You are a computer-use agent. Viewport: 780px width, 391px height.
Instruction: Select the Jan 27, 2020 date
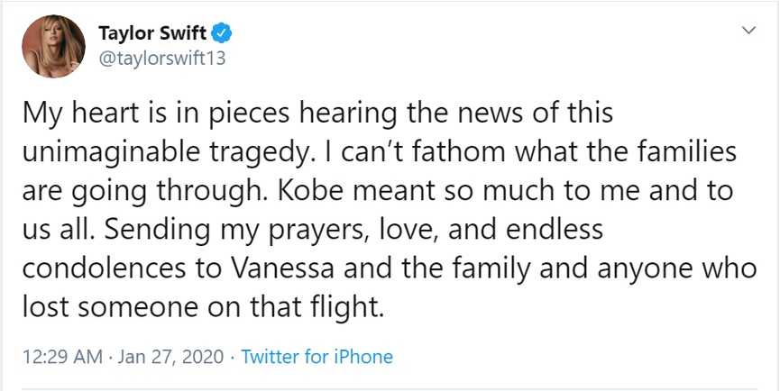click(x=172, y=357)
